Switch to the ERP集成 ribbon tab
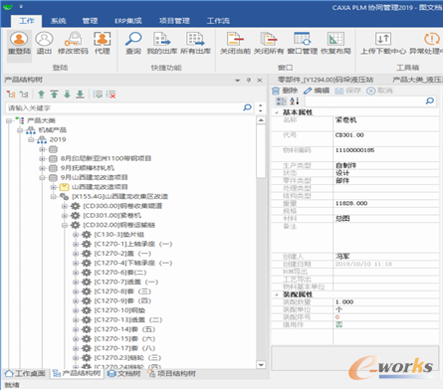Viewport: 443px width, 390px height. coord(128,21)
